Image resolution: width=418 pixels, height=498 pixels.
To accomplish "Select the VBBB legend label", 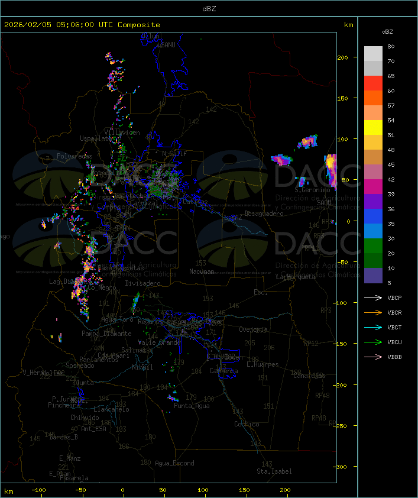I will (x=394, y=357).
